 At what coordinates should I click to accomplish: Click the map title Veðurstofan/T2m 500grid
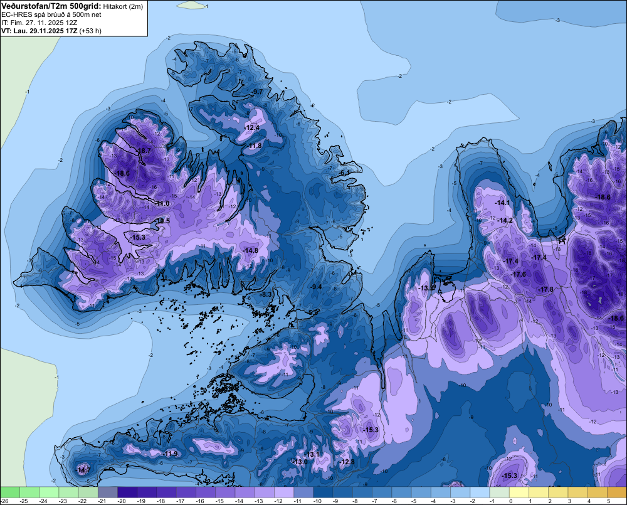click(51, 6)
